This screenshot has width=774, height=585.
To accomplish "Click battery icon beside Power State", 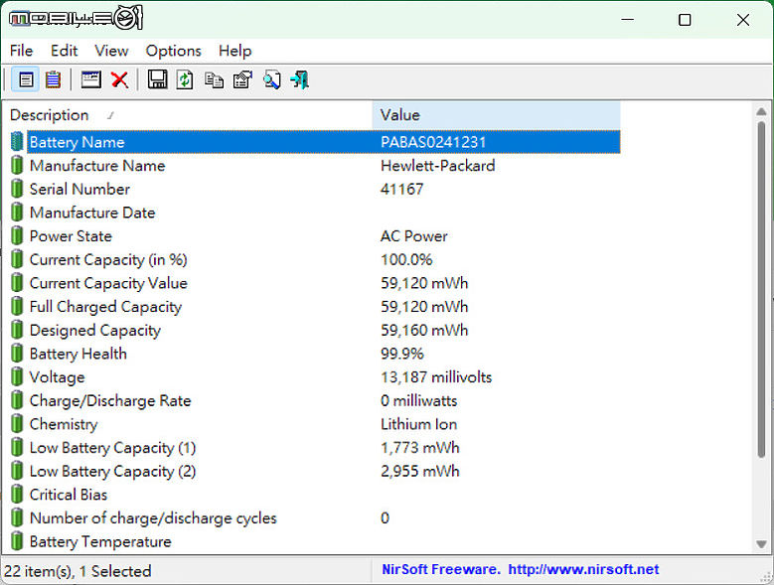I will coord(17,235).
